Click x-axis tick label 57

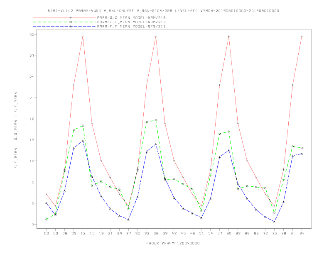(x=220, y=233)
